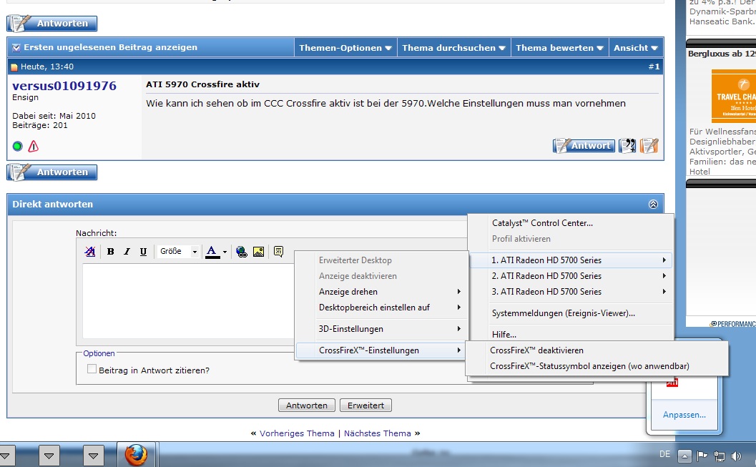The height and width of the screenshot is (467, 756).
Task: Click the Antwort button in the post
Action: [x=584, y=146]
